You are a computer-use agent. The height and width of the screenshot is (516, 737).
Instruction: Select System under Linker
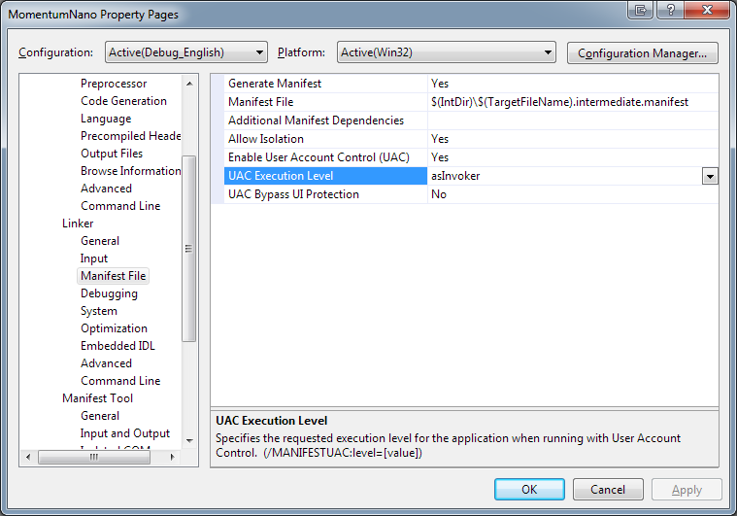(x=99, y=311)
